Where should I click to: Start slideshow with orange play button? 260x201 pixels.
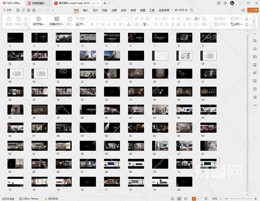click(194, 199)
